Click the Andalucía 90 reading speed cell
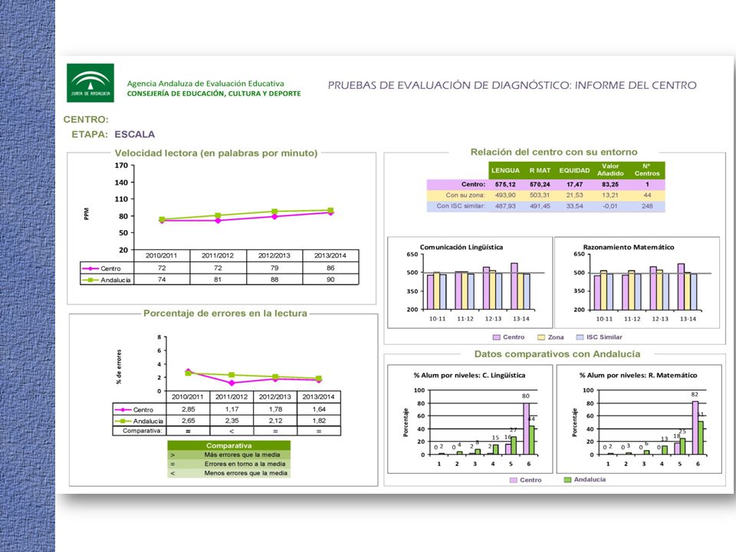 click(x=330, y=279)
